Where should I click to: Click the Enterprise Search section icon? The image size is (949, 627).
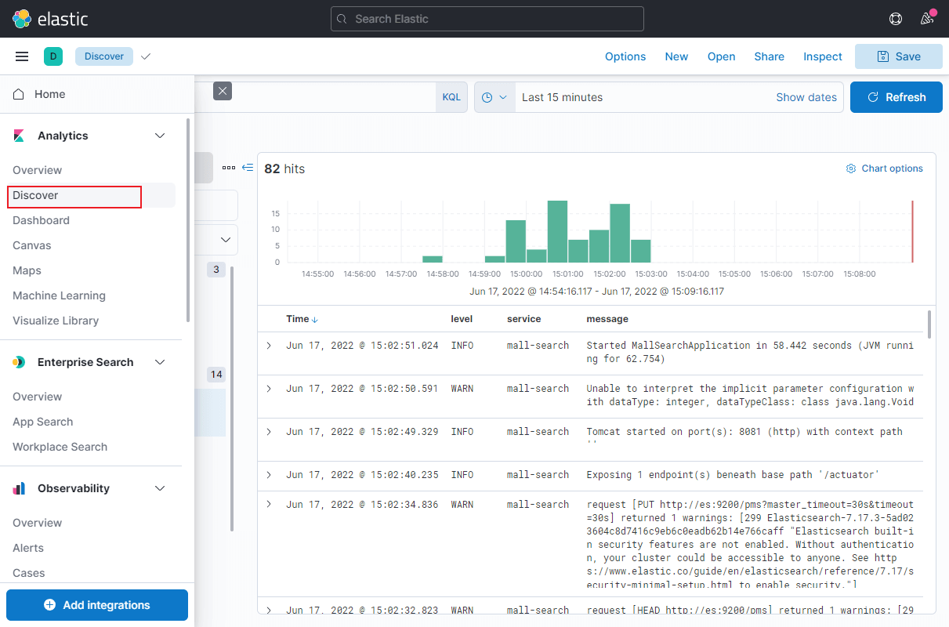(20, 362)
